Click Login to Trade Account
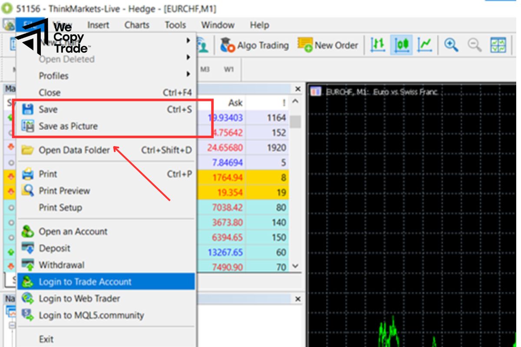The height and width of the screenshot is (347, 521). pos(85,282)
